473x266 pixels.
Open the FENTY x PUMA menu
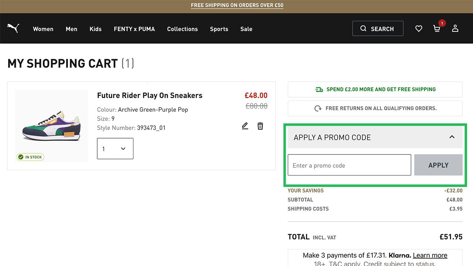134,29
